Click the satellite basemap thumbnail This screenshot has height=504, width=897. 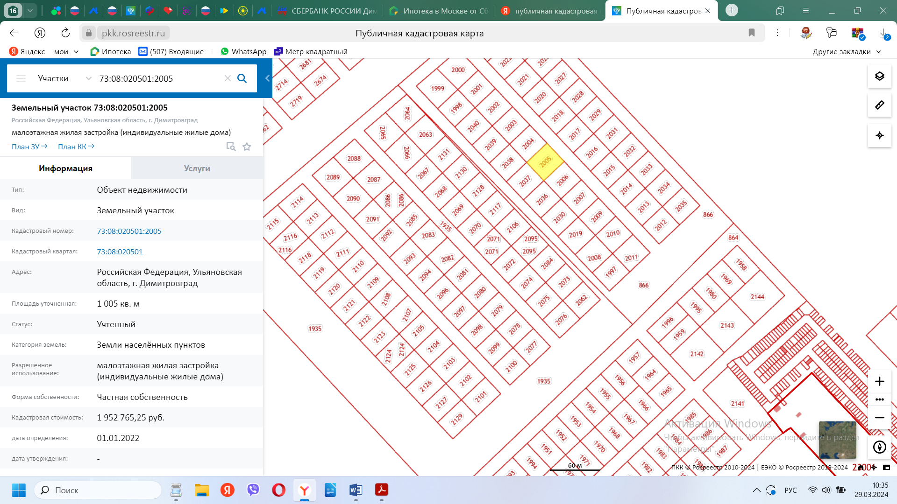point(837,440)
